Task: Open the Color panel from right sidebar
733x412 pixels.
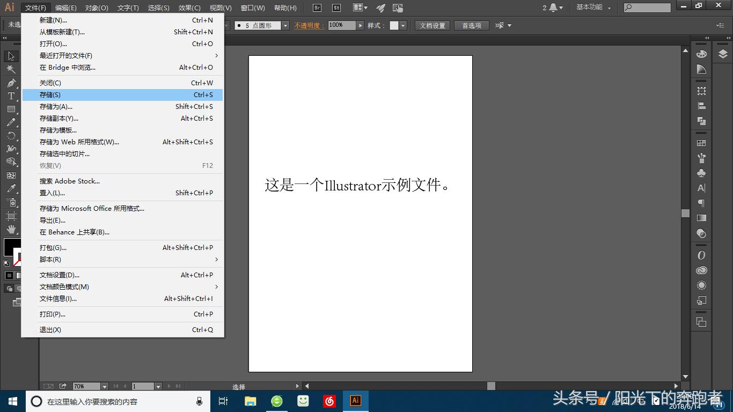Action: [x=701, y=53]
